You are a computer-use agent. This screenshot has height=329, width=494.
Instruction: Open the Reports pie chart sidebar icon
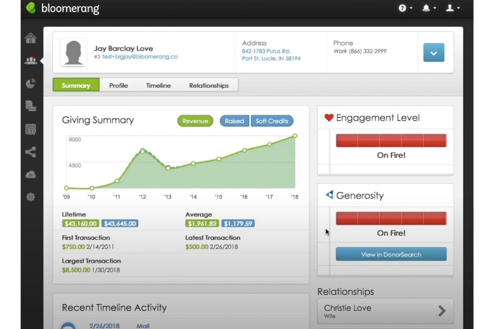point(31,83)
